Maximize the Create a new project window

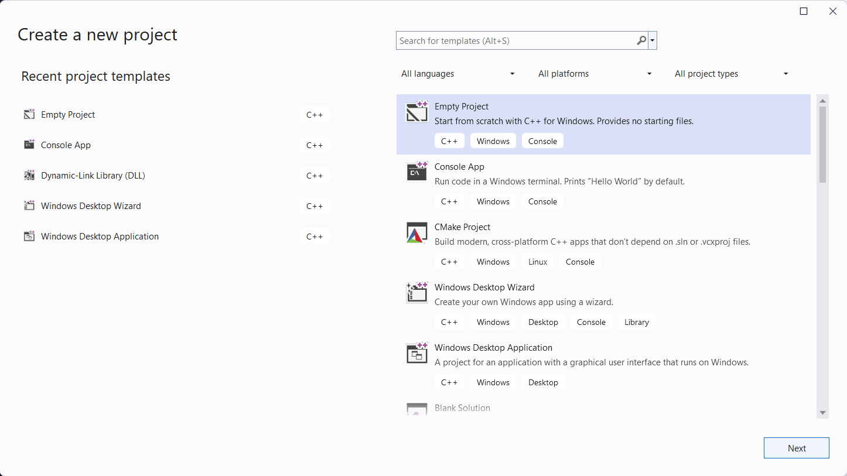[x=804, y=11]
